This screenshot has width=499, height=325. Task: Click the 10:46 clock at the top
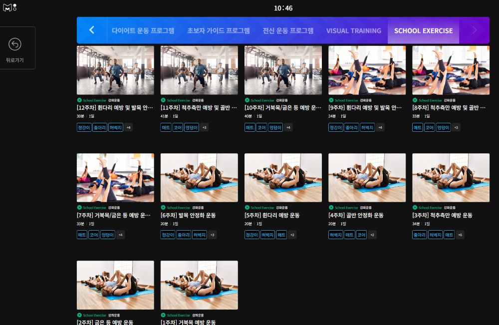283,8
